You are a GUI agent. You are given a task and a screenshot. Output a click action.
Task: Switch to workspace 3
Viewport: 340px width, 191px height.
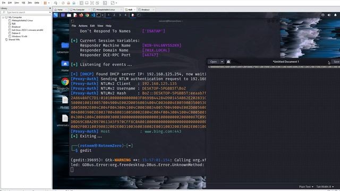[120, 15]
